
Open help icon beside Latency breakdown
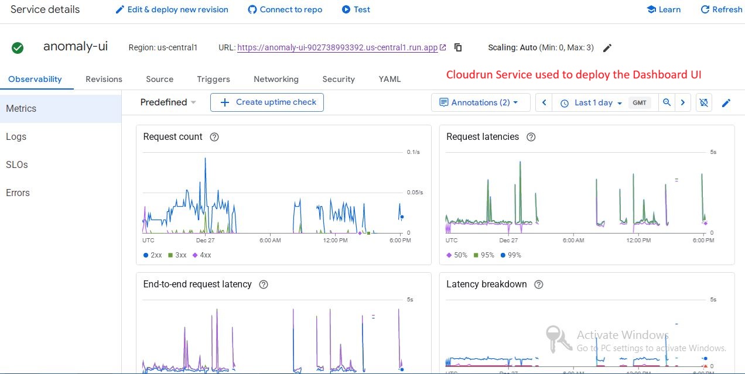[539, 284]
